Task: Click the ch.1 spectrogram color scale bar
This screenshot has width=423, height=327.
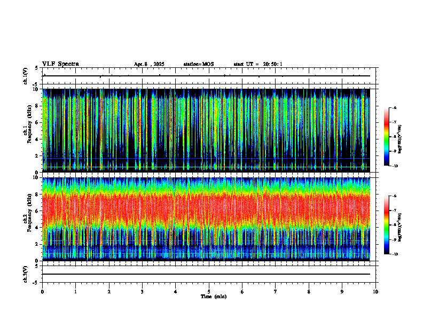Action: pyautogui.click(x=386, y=137)
